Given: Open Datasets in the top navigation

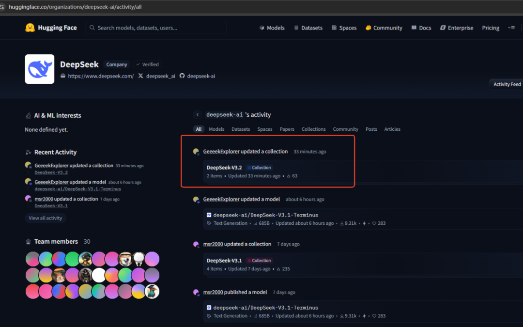Looking at the screenshot, I should tap(308, 28).
